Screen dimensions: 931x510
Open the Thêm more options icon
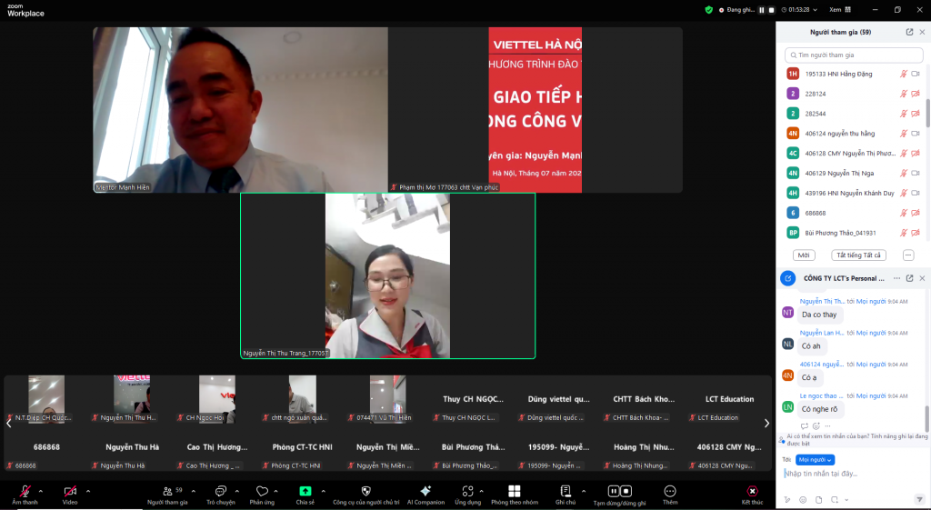tap(670, 491)
